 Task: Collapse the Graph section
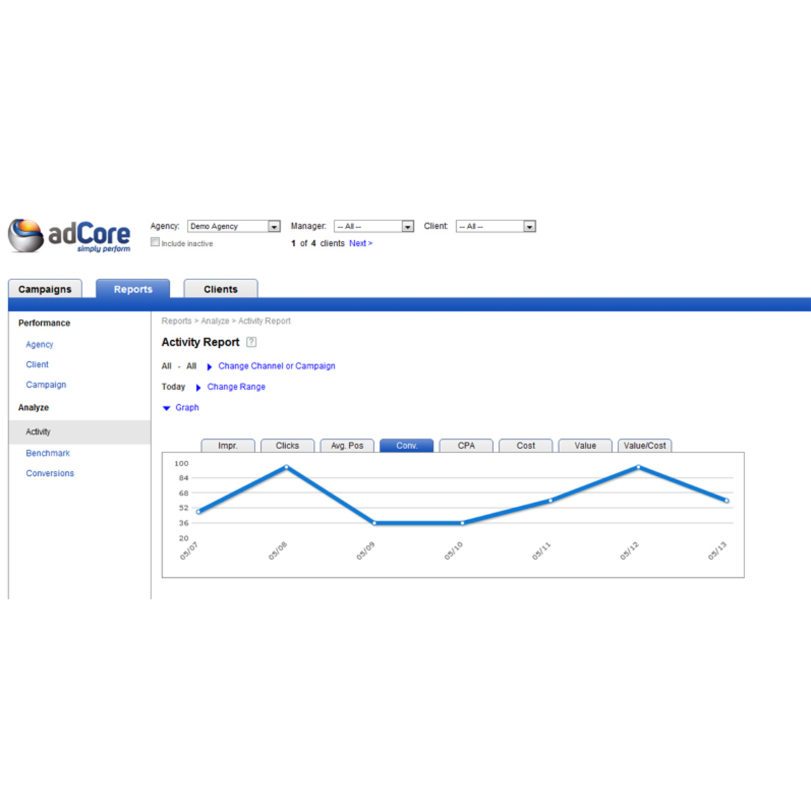pos(167,408)
